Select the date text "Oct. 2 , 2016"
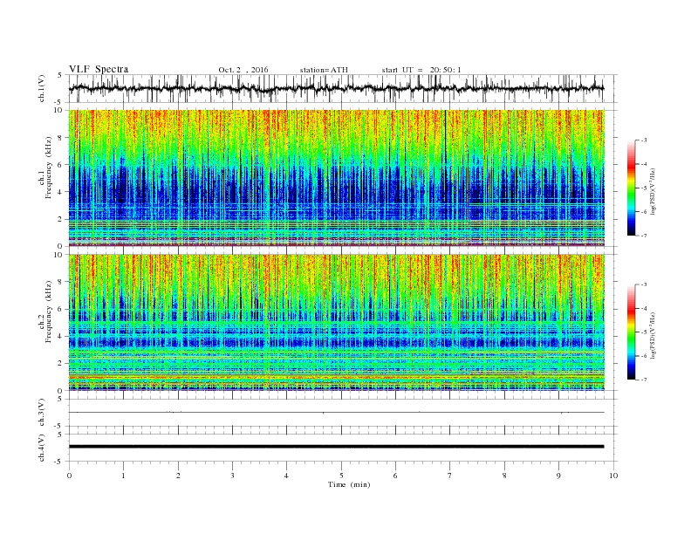691x534 pixels. pos(243,70)
